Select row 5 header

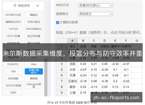tap(62, 70)
